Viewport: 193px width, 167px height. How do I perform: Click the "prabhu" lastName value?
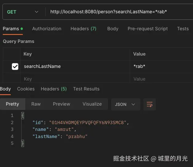(x=77, y=136)
